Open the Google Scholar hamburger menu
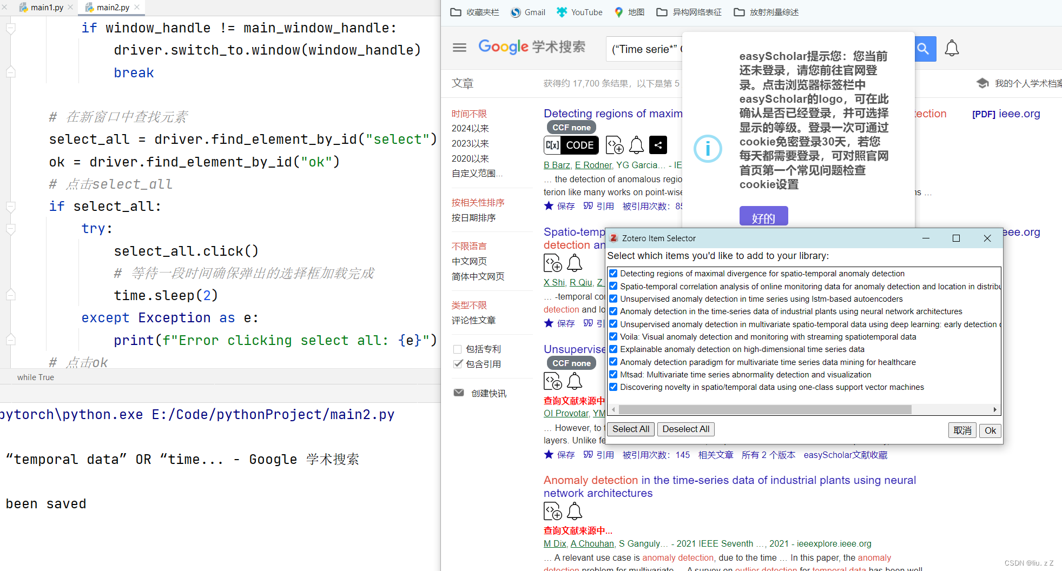The image size is (1062, 571). point(459,48)
